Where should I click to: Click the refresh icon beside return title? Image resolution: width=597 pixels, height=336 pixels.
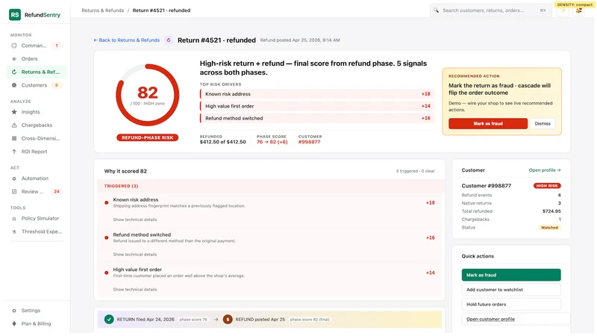(x=169, y=40)
